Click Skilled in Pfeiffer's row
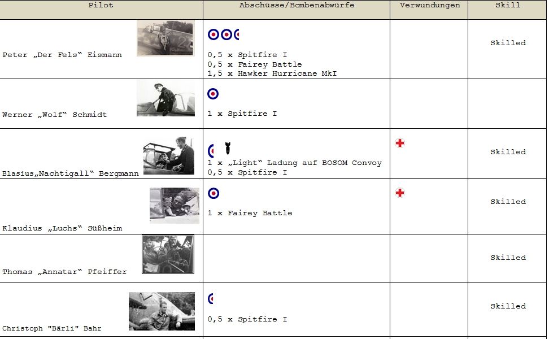 508,258
